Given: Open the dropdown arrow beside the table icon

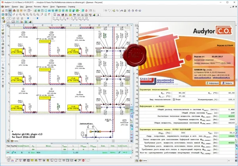Looking at the screenshot, I should point(31,11).
